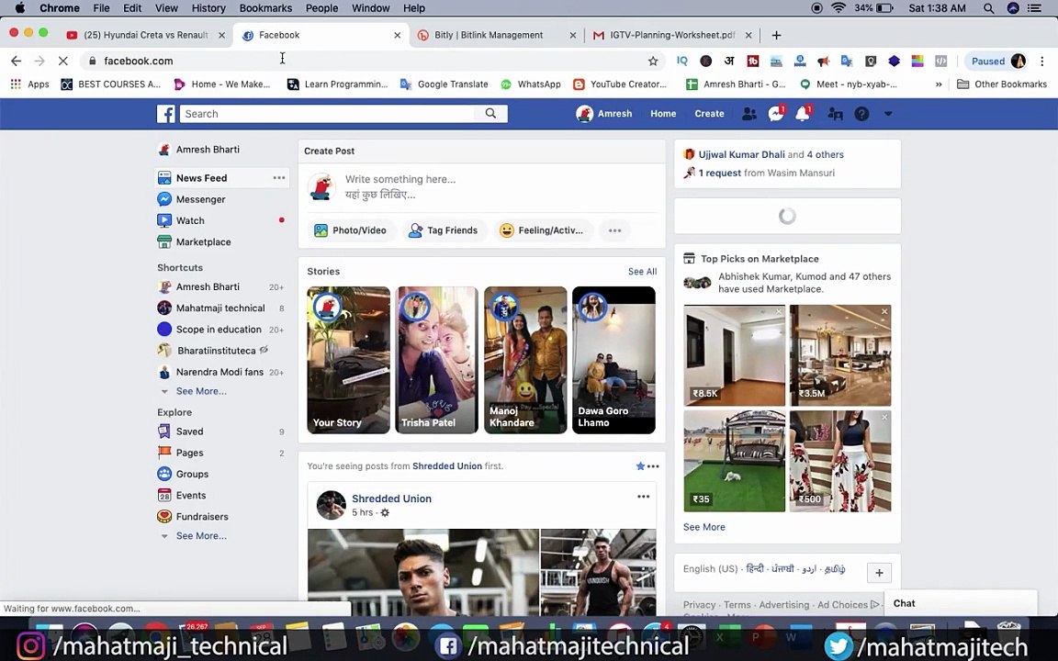Bookmark this page with star icon

(652, 61)
